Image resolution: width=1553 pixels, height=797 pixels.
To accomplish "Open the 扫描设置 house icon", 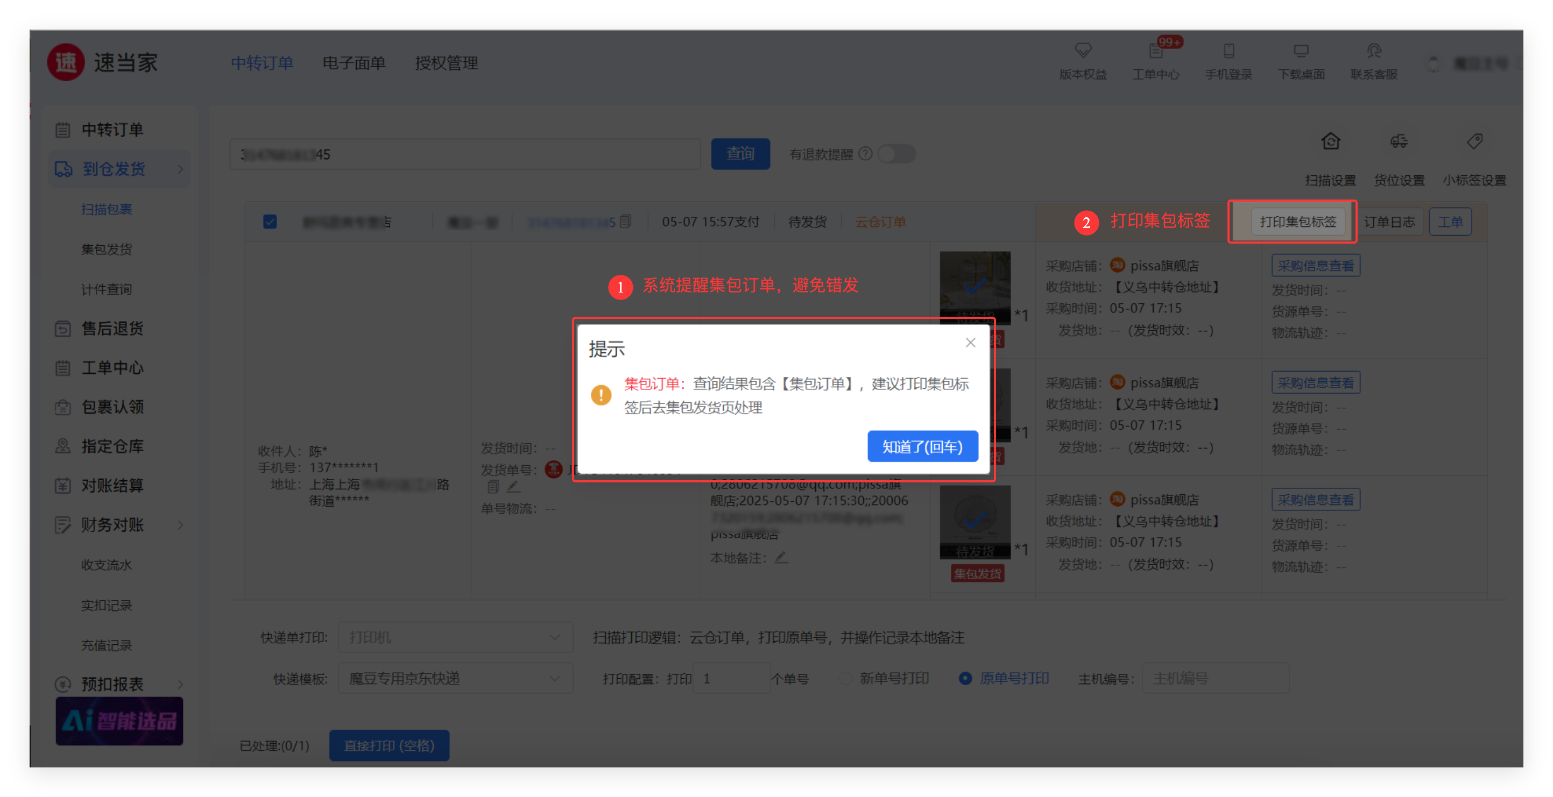I will (1331, 141).
